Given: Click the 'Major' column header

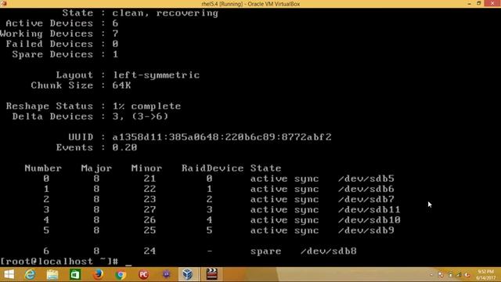Looking at the screenshot, I should [x=96, y=168].
